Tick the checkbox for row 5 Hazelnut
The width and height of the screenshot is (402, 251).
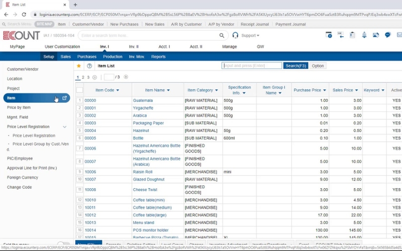click(80, 131)
